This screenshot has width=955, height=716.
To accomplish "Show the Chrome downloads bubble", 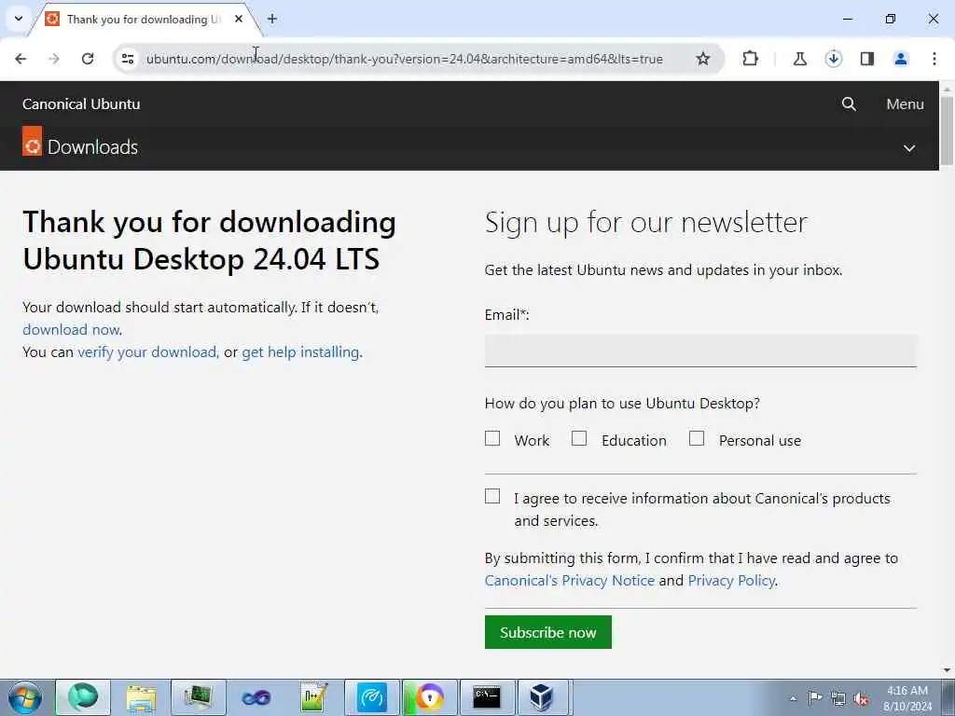I will point(833,59).
